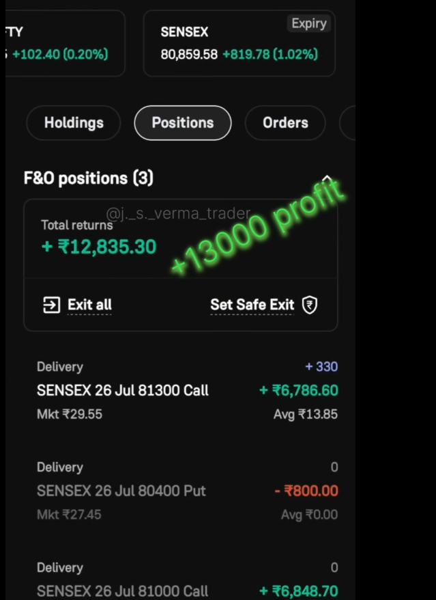The width and height of the screenshot is (436, 600).
Task: Collapse the F&O positions section chevron
Action: pyautogui.click(x=327, y=178)
